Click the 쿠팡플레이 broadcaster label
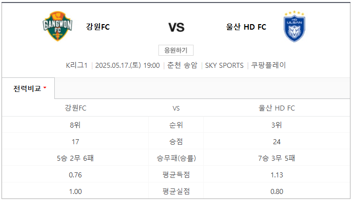 (268, 65)
